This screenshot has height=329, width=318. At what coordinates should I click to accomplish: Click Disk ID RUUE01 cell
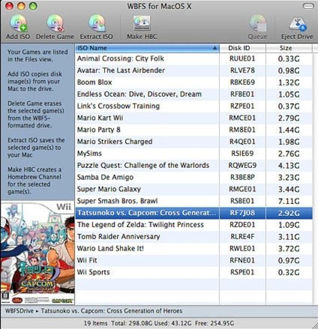[x=243, y=59]
